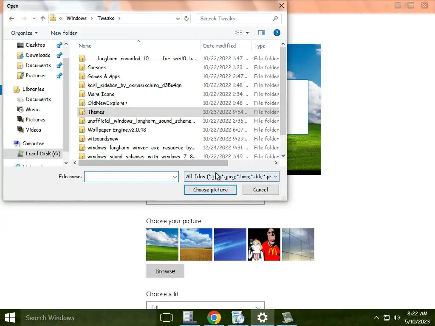Click Choose picture button

210,190
